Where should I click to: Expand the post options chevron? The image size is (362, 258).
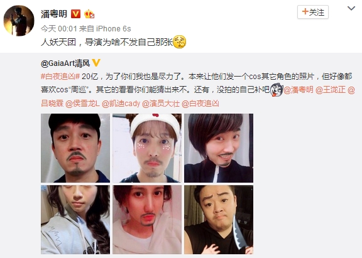[351, 9]
